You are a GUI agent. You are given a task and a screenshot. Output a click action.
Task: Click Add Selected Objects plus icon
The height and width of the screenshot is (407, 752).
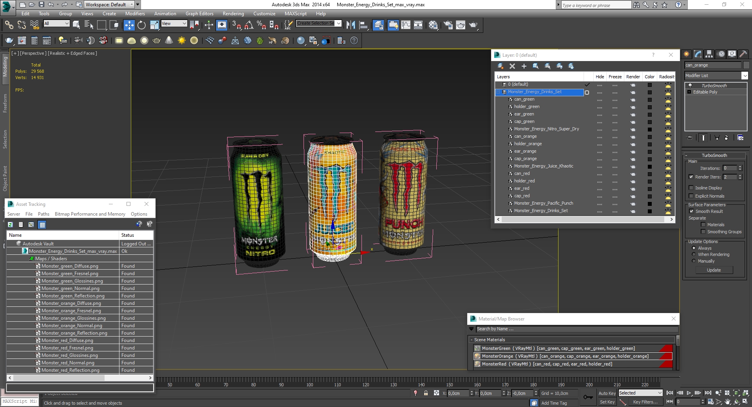[524, 66]
